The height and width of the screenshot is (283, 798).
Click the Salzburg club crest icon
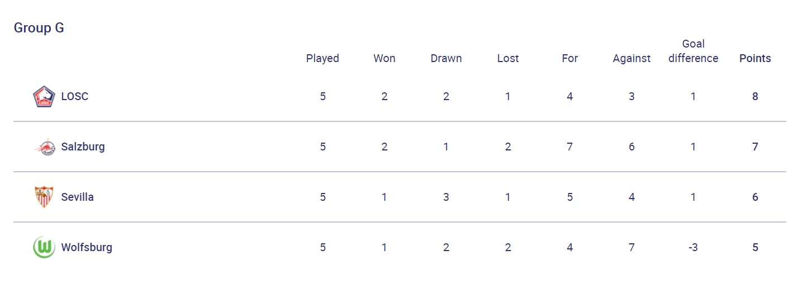tap(44, 147)
